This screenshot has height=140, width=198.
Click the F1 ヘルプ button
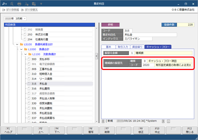tap(8, 131)
